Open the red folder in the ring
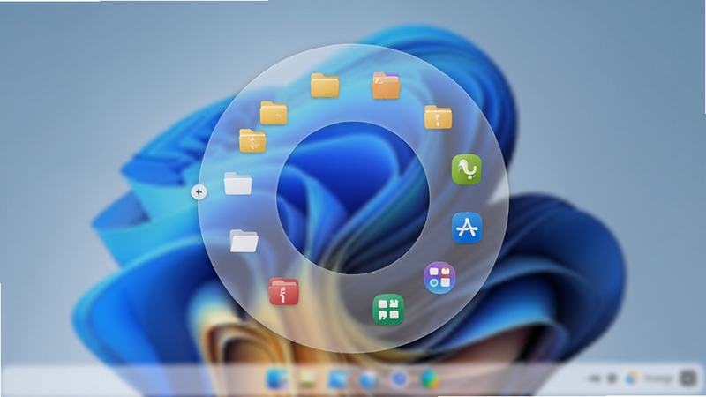 pos(283,292)
